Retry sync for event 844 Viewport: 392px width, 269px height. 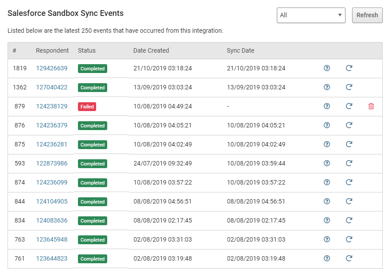coord(349,201)
